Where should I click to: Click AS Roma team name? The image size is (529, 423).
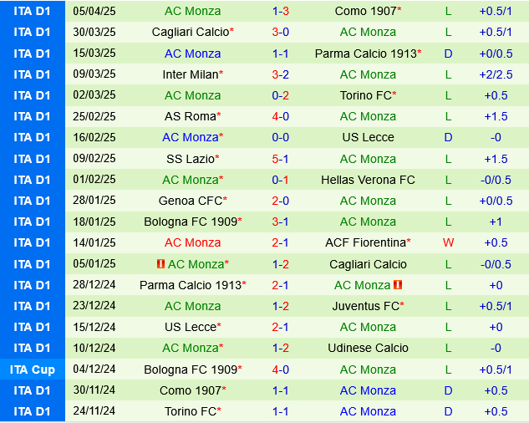191,116
